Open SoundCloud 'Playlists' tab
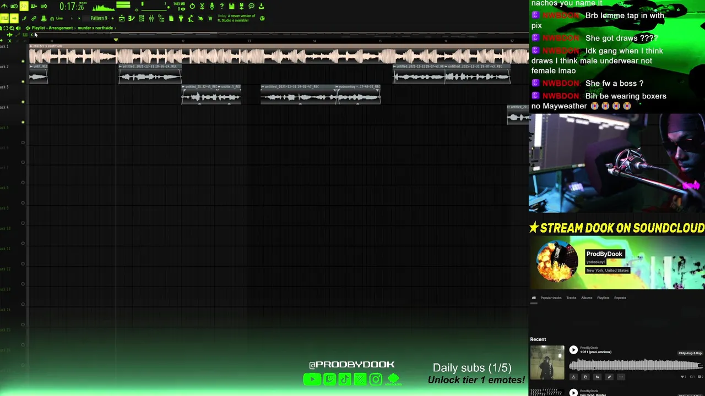The height and width of the screenshot is (396, 705). click(603, 298)
